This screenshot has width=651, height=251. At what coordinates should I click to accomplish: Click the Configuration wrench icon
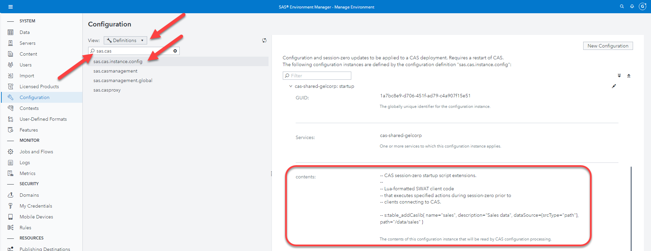point(11,97)
